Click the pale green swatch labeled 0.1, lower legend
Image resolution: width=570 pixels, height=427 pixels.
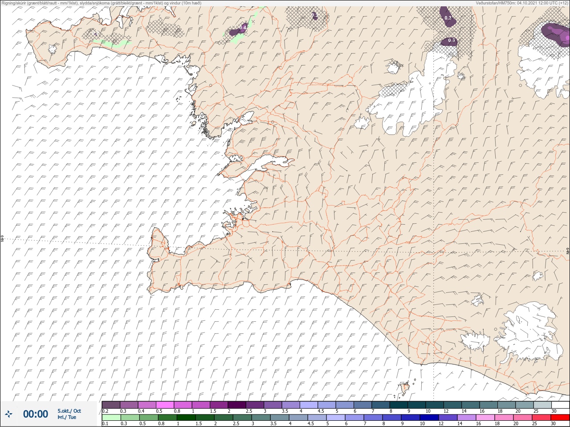(111, 418)
